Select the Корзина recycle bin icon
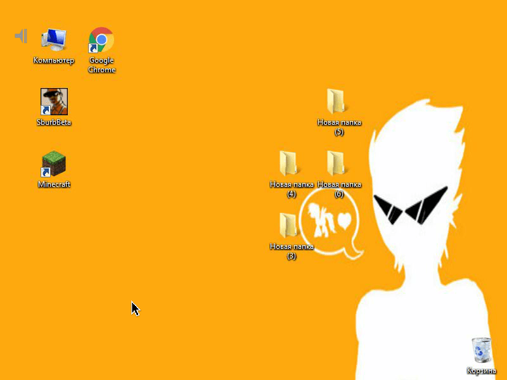The height and width of the screenshot is (380, 507). pyautogui.click(x=482, y=350)
